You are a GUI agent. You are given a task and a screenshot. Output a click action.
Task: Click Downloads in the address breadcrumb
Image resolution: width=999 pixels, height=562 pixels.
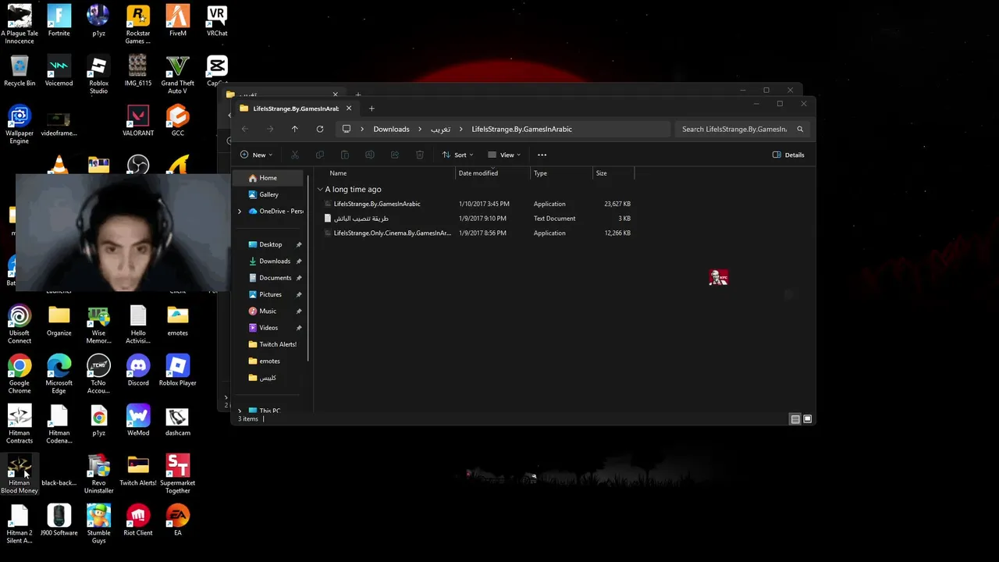tap(391, 129)
